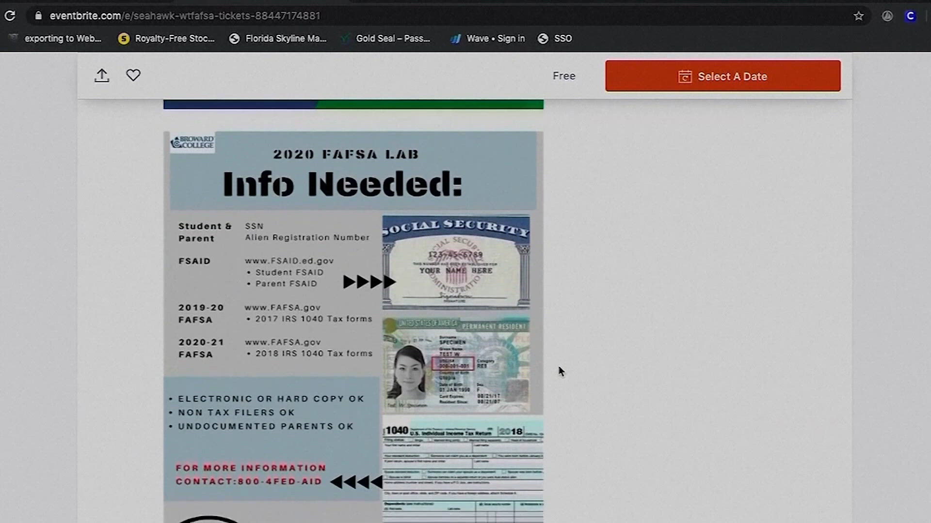Reload the page with the refresh icon

pos(10,16)
